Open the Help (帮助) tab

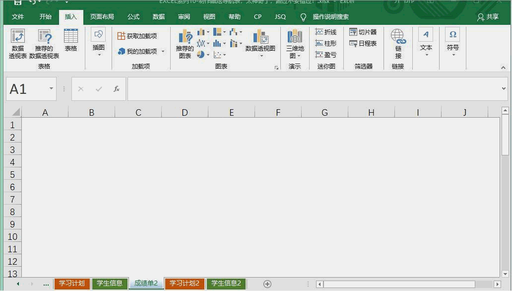click(235, 17)
